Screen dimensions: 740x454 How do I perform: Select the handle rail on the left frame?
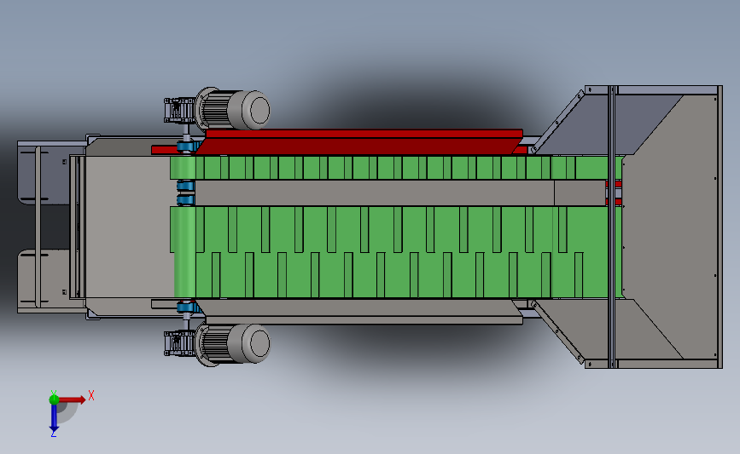(x=38, y=227)
